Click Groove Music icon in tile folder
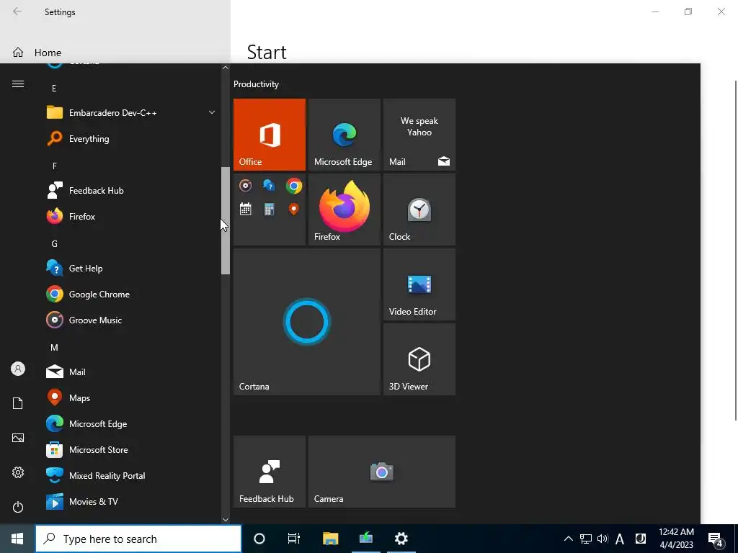The width and height of the screenshot is (738, 553). click(245, 185)
